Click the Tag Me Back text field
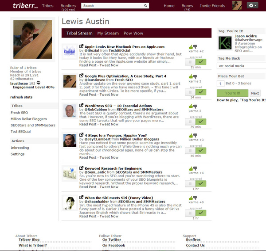Screen dimensions: 266x251 pos(242,66)
